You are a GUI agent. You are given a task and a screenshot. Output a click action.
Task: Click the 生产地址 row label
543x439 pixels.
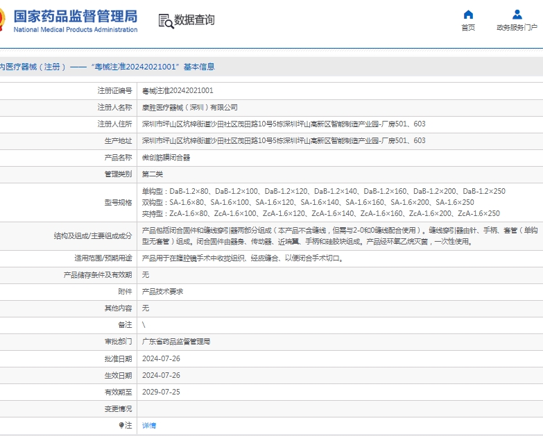pos(118,141)
